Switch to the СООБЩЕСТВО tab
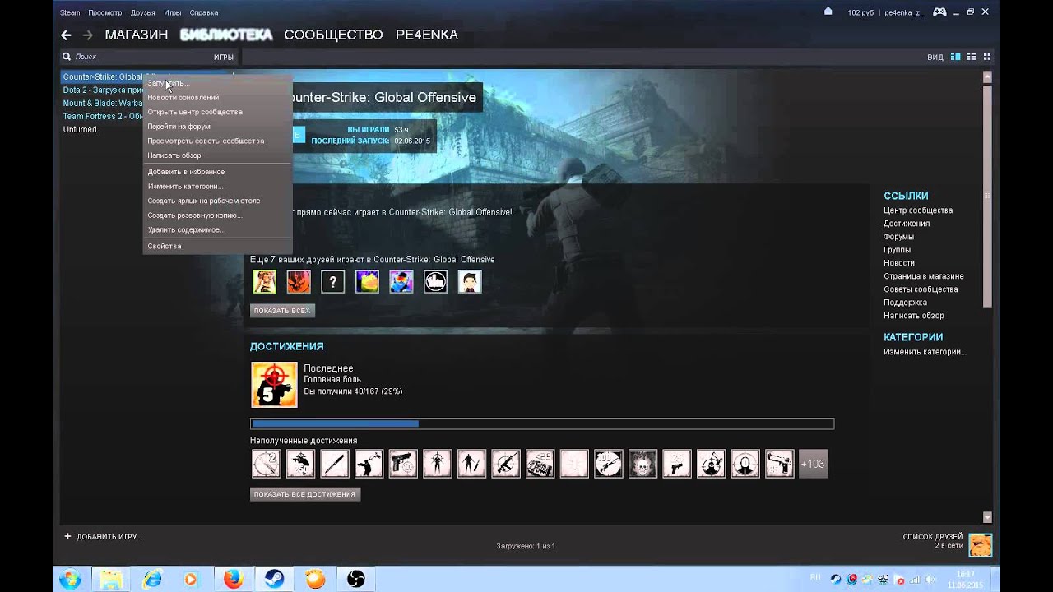Screen dimensions: 1053x592 click(x=333, y=35)
